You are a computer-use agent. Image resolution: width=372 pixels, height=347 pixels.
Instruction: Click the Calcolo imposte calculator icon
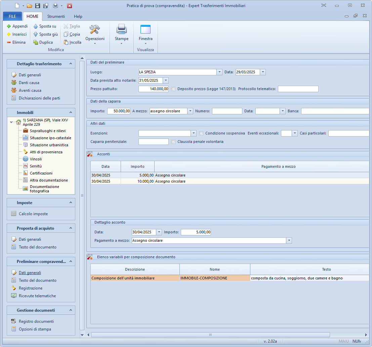[x=14, y=214]
